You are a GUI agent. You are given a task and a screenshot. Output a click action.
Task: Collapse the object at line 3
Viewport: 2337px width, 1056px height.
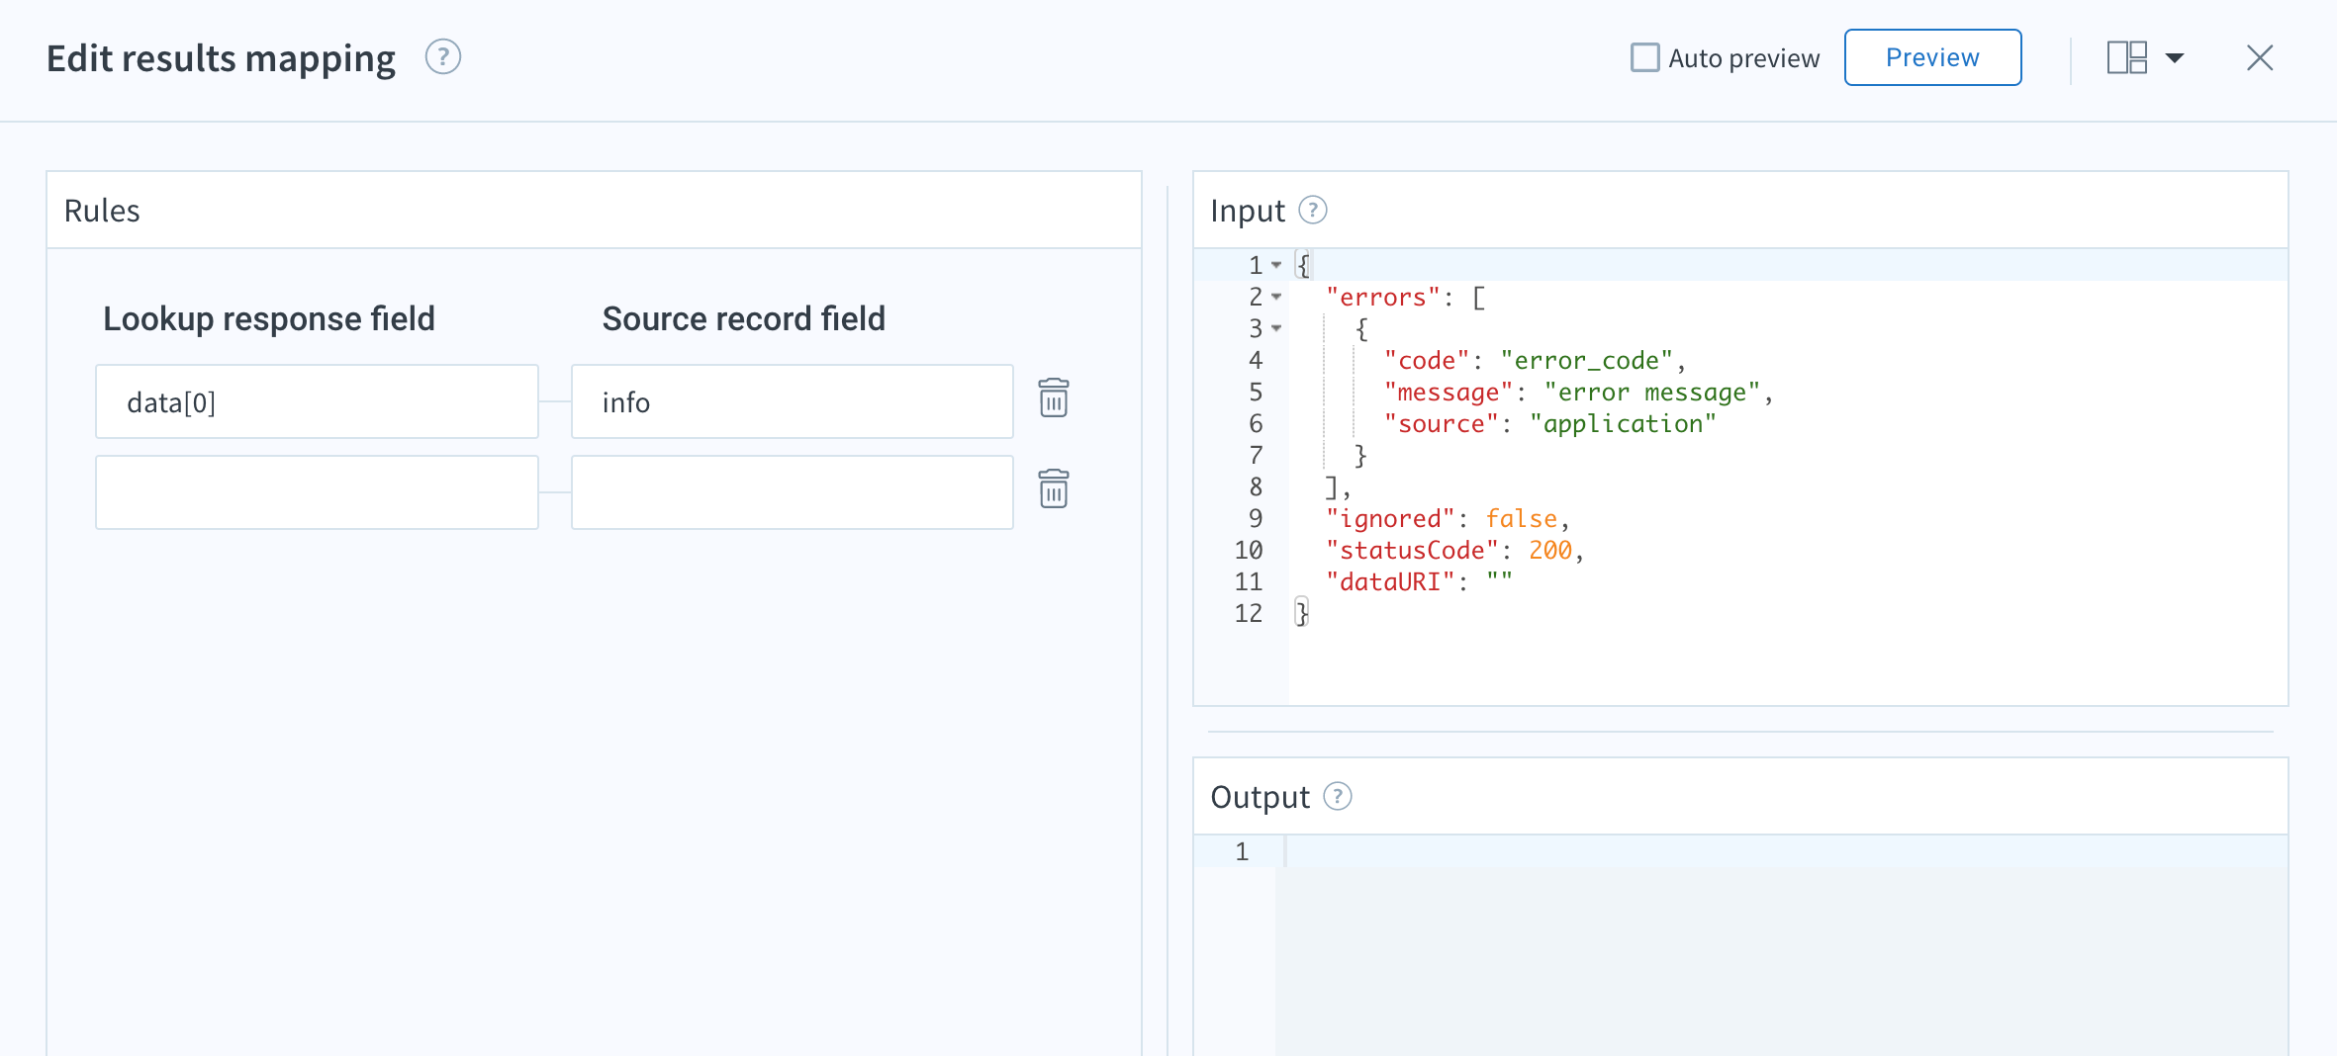coord(1276,328)
